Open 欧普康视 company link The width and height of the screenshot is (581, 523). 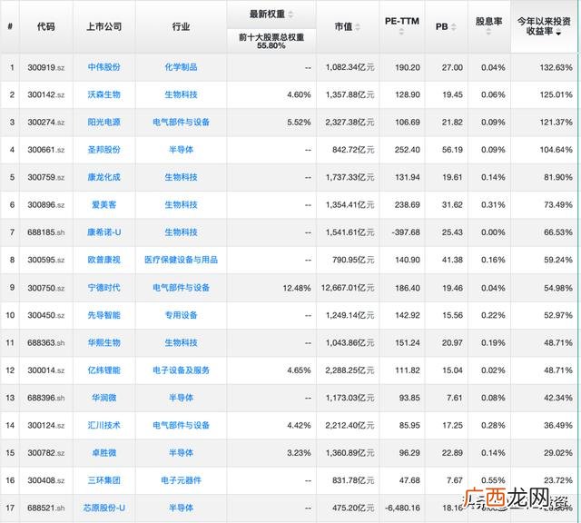pyautogui.click(x=104, y=260)
